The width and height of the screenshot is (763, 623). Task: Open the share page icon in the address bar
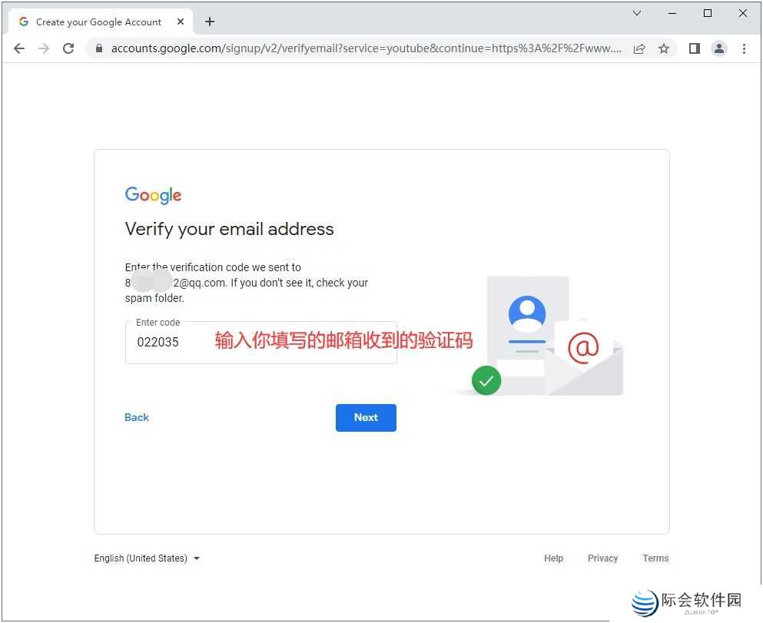click(x=639, y=48)
